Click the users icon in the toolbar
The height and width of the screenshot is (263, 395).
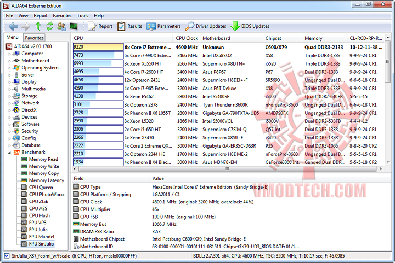[61, 26]
